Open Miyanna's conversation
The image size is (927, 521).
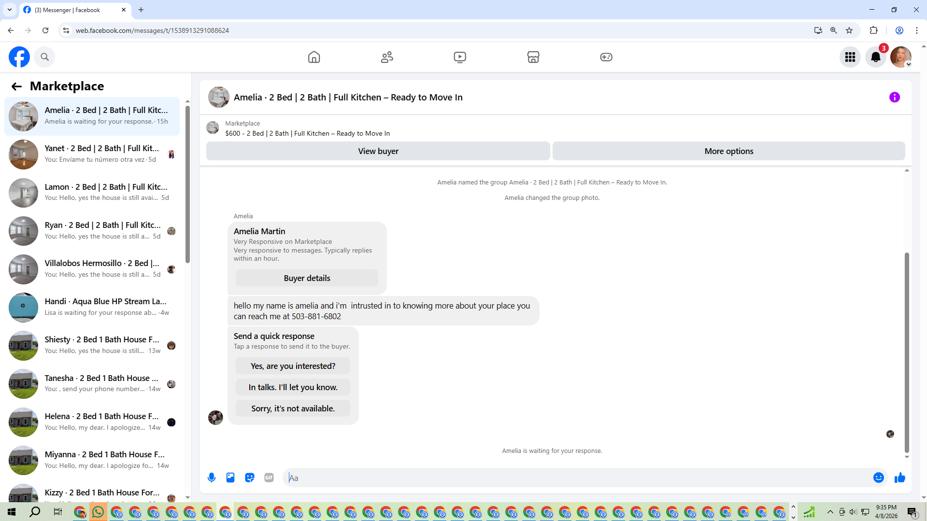[92, 460]
